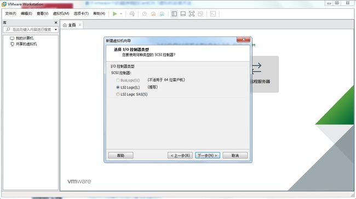356x199 pixels.
Task: Click the 取消 cancel button
Action: coord(235,155)
